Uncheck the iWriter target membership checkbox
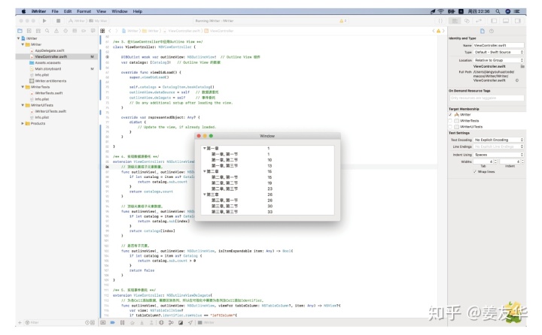The width and height of the screenshot is (542, 335). click(450, 114)
